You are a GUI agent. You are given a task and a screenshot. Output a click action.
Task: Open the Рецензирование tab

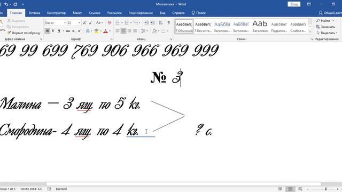coord(141,13)
